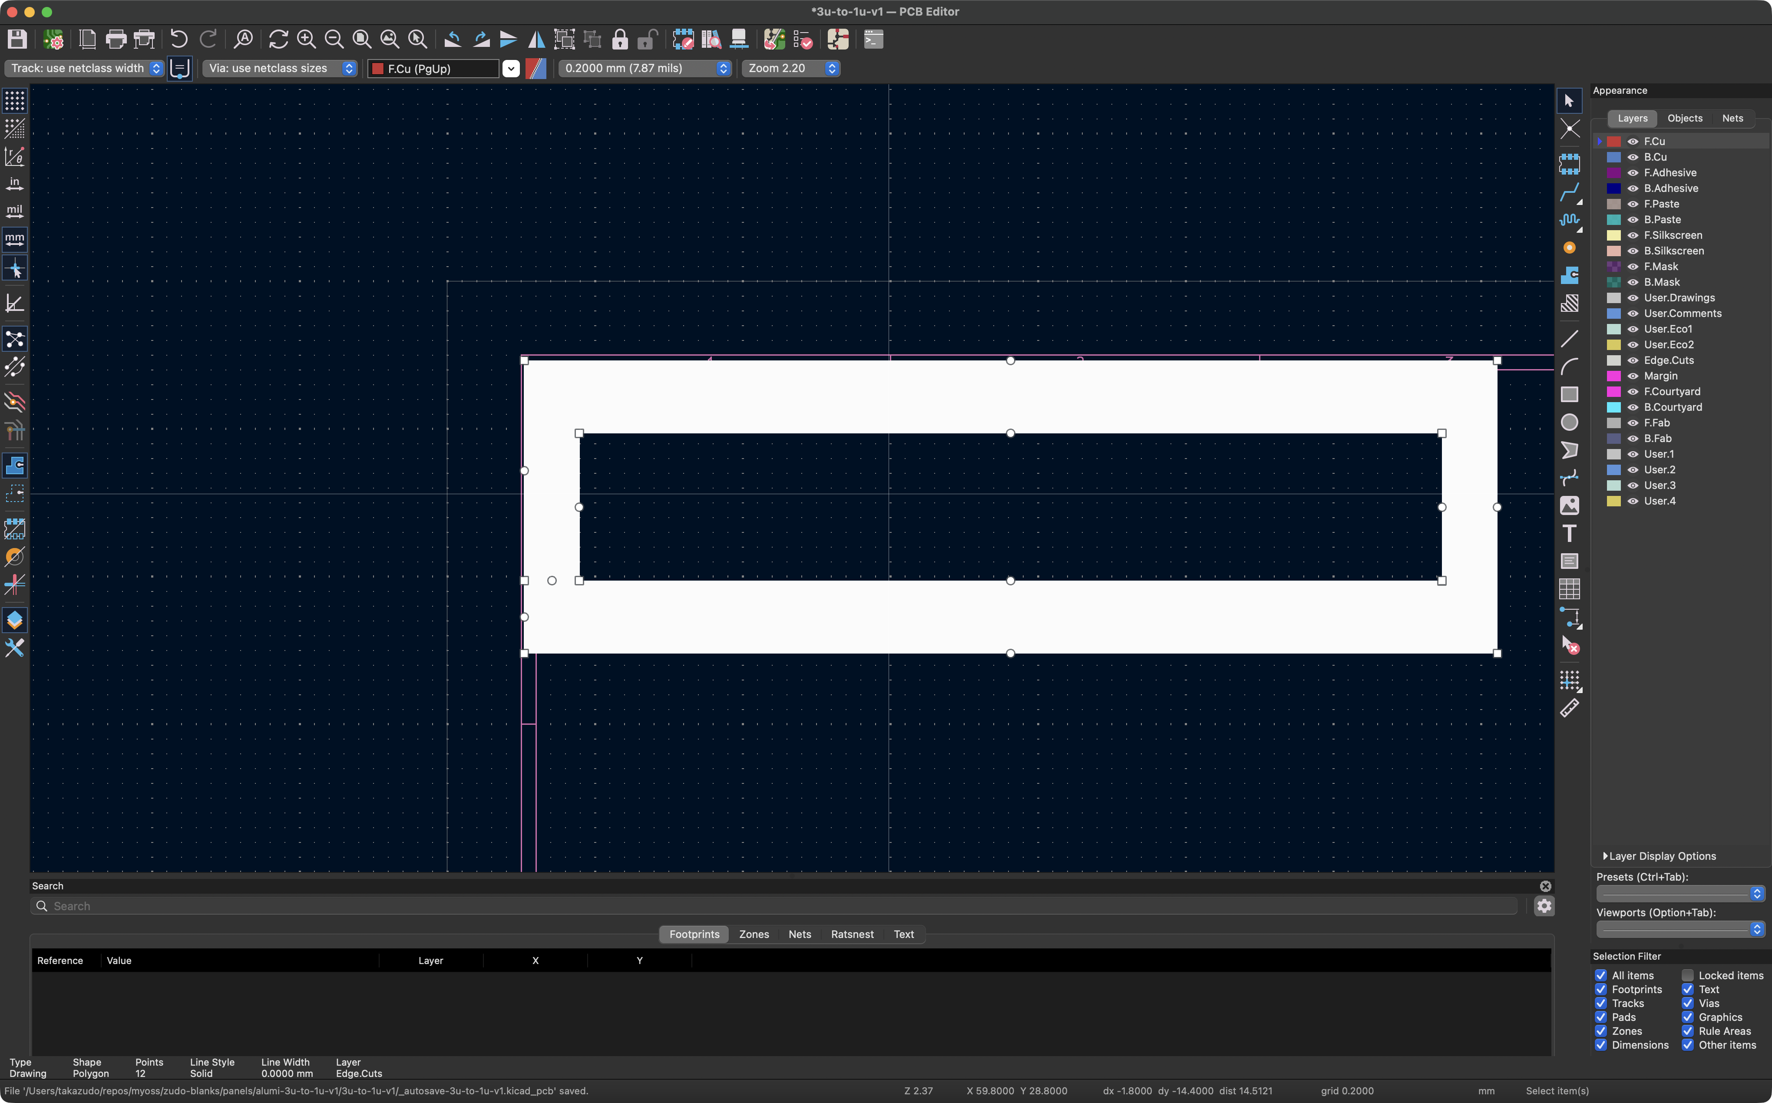Hide the B.Cu layer with eye icon
The image size is (1772, 1103).
pos(1633,158)
